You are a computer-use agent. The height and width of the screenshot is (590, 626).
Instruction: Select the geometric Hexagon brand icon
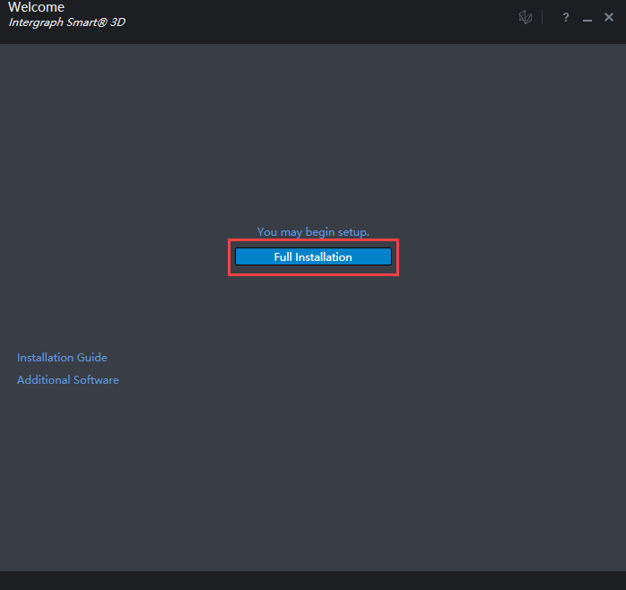click(526, 18)
